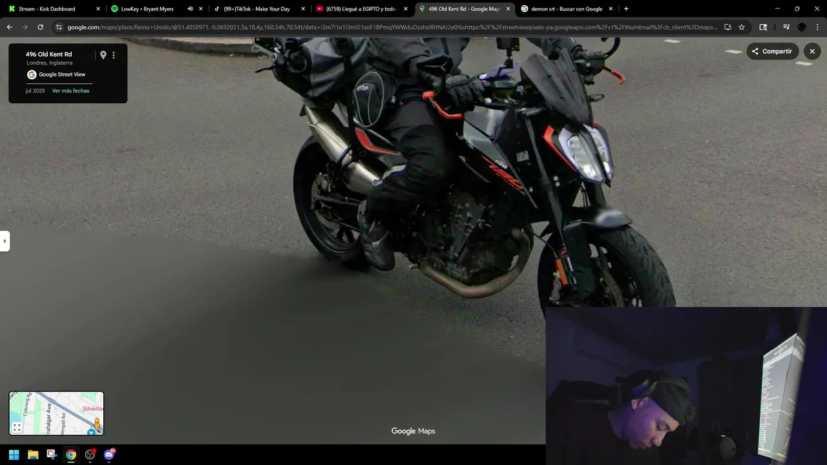Open the Chrome profile avatar
The image size is (827, 465).
[x=802, y=27]
